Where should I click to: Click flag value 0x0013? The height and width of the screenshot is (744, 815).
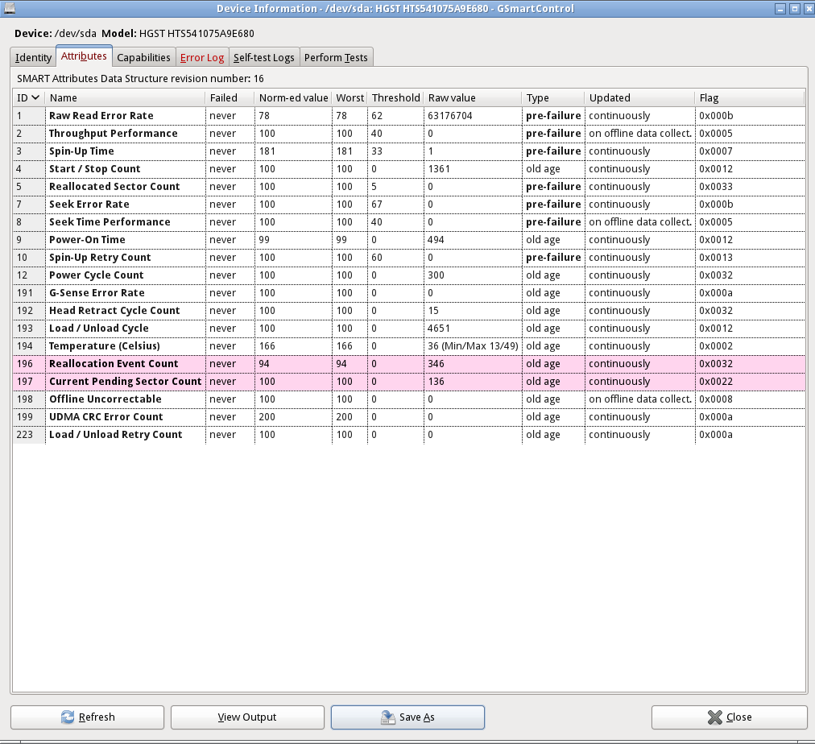pyautogui.click(x=716, y=257)
